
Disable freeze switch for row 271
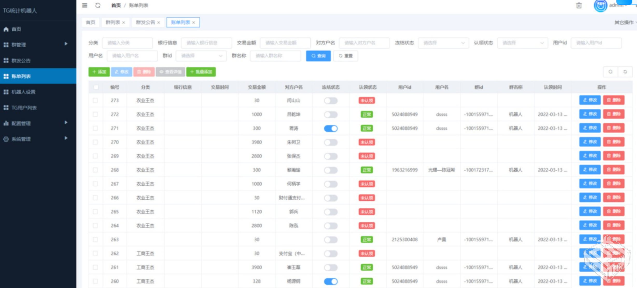(331, 128)
